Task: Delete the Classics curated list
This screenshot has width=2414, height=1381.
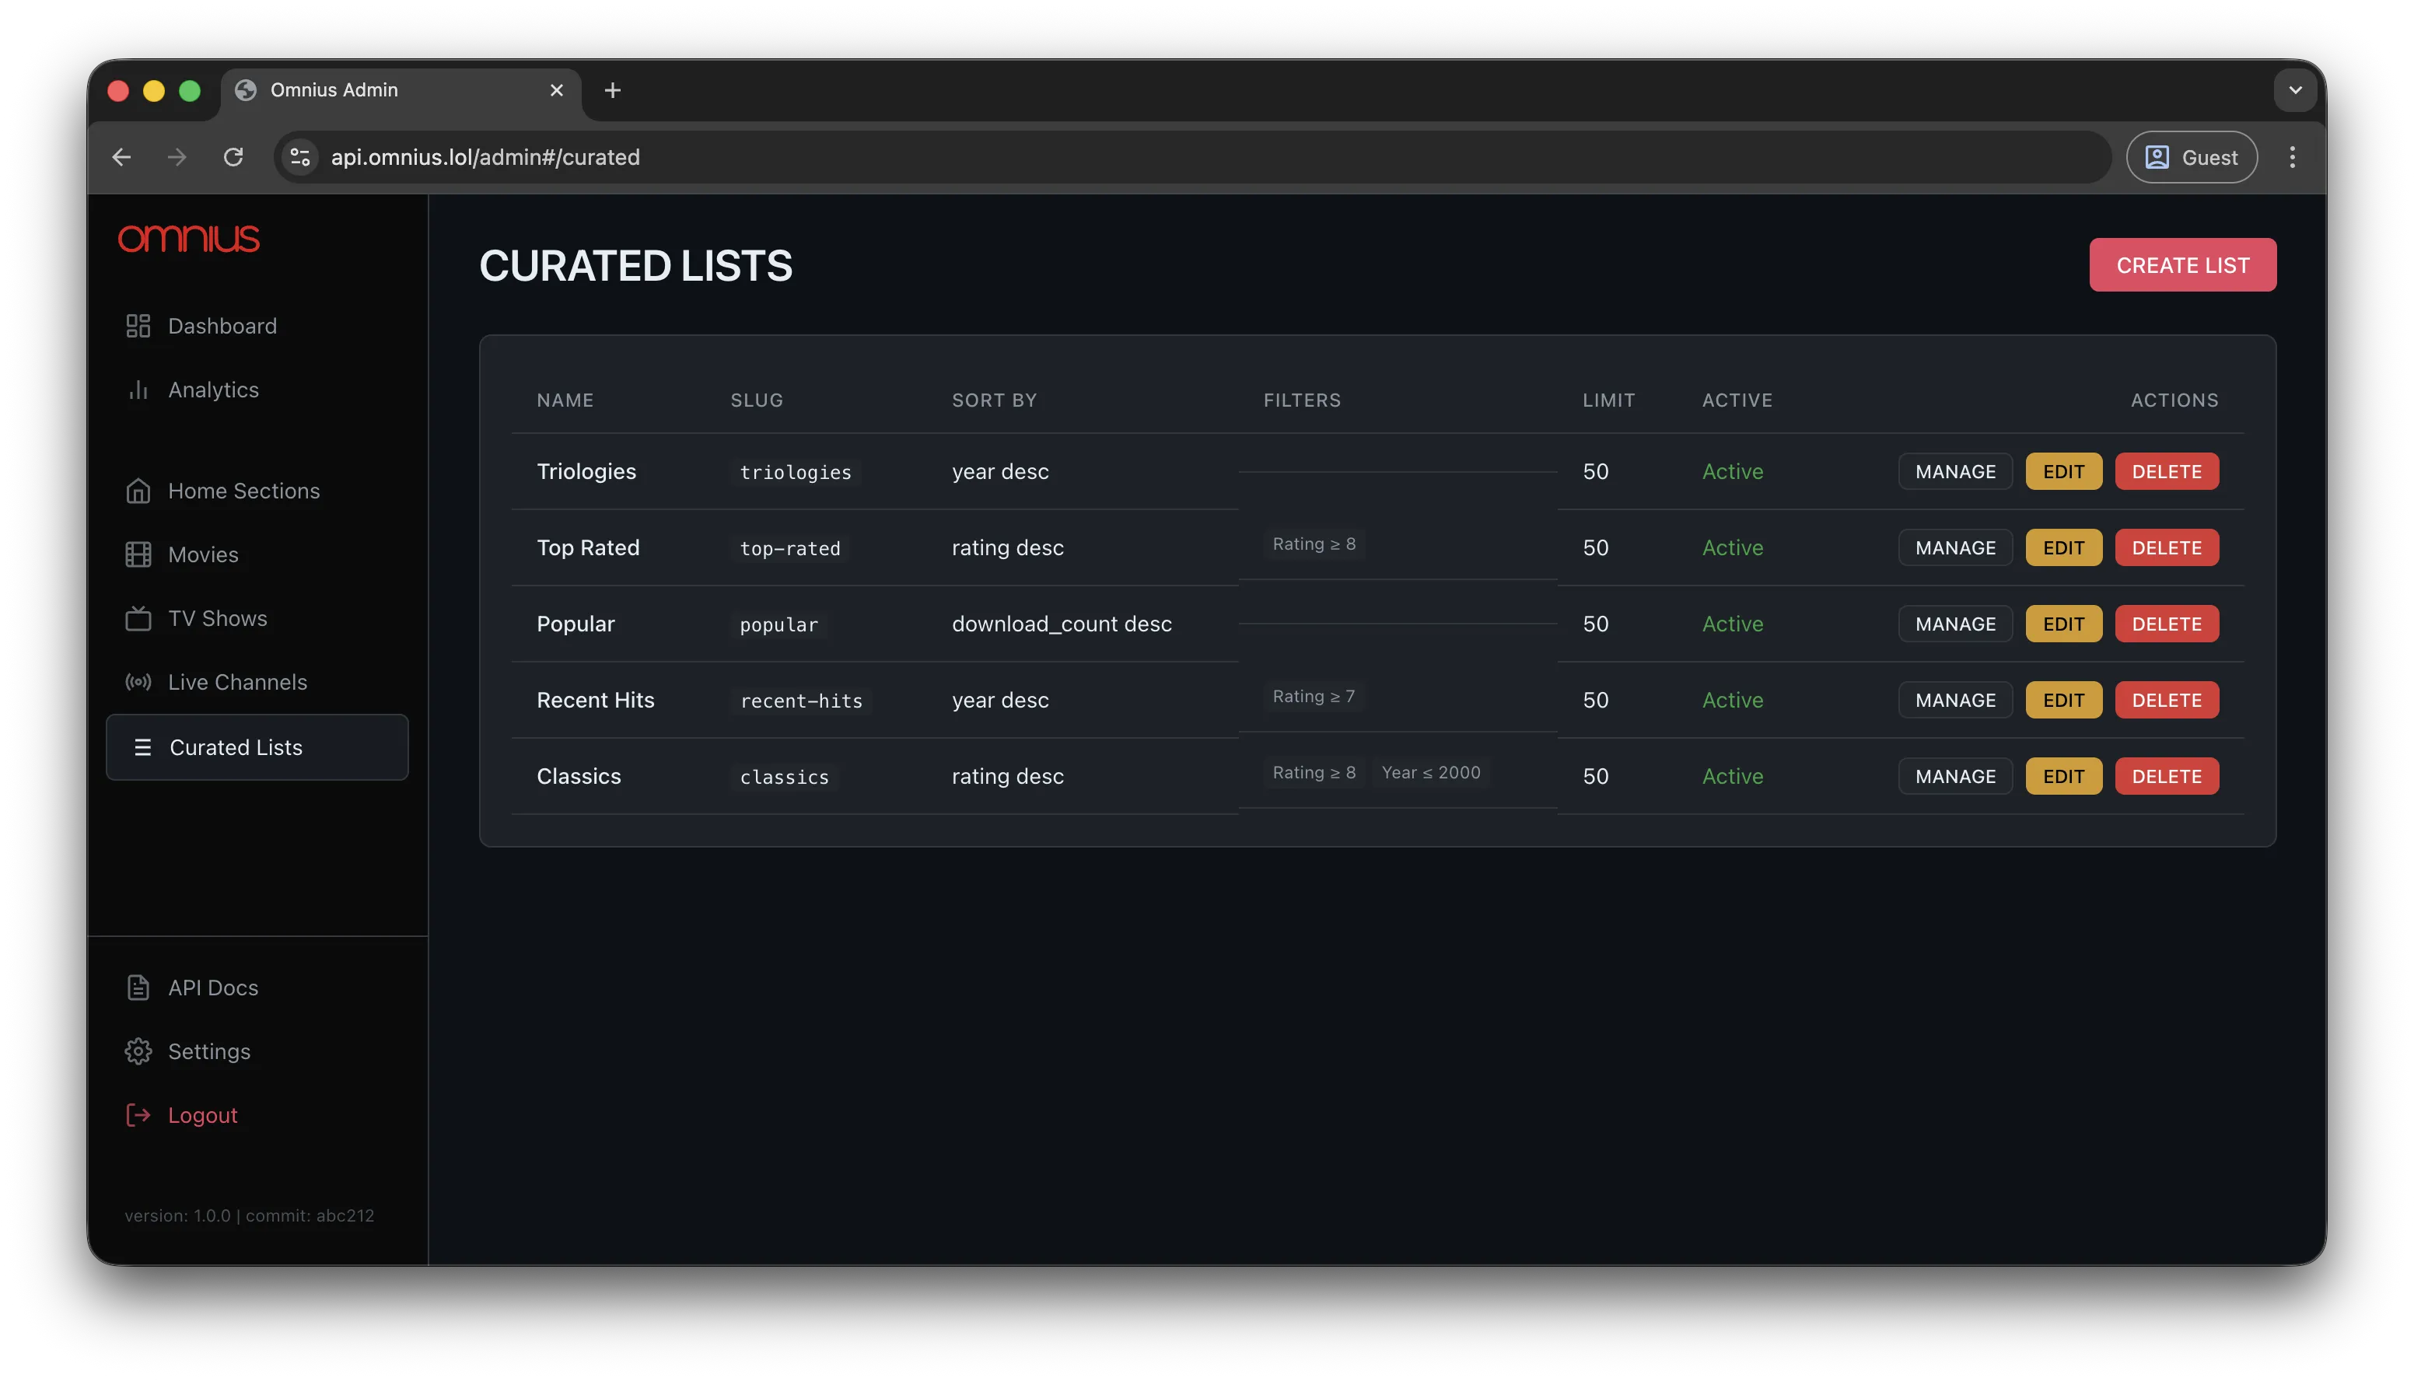Action: coord(2167,776)
